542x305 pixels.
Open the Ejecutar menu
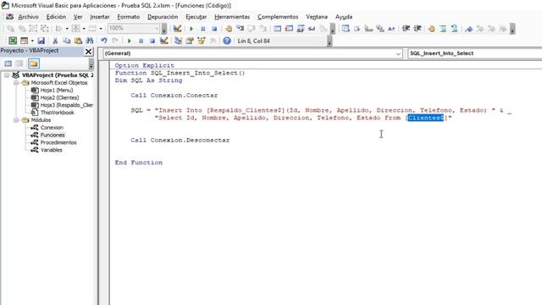coord(196,17)
